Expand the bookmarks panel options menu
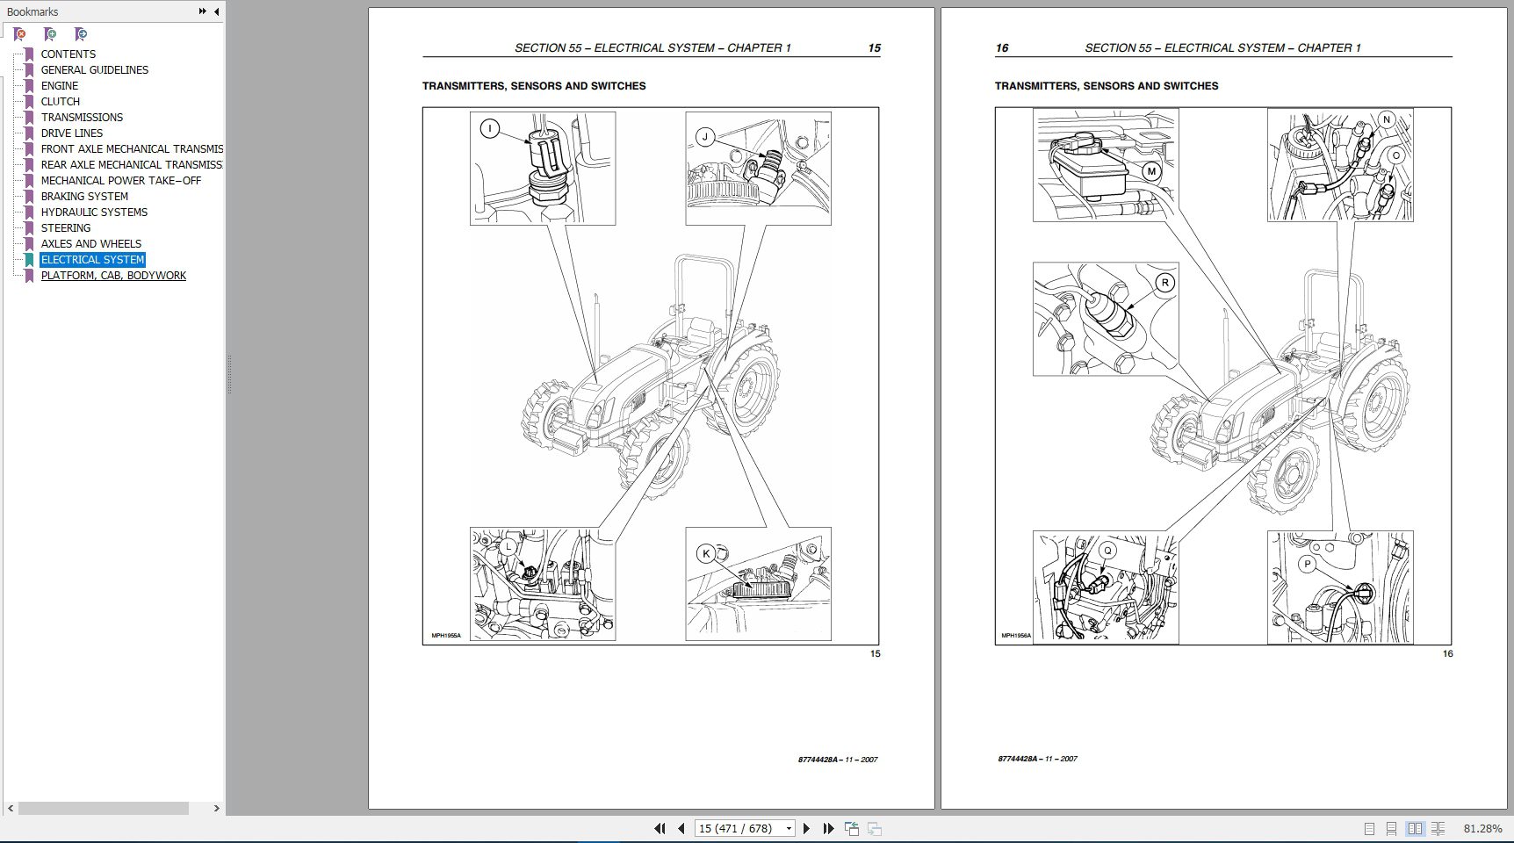Screen dimensions: 1514x843 point(201,11)
